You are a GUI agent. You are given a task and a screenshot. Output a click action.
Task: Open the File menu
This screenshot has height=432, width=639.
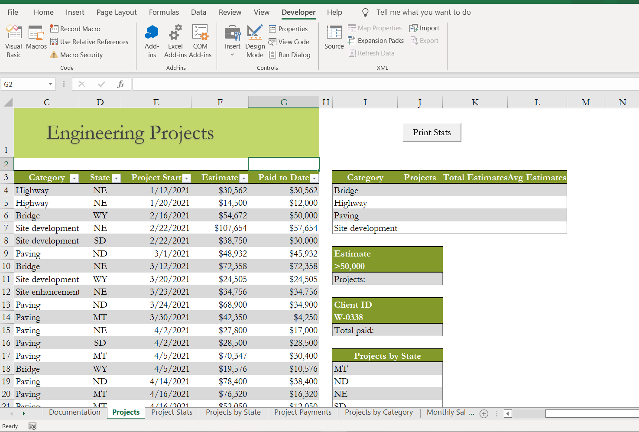(13, 12)
